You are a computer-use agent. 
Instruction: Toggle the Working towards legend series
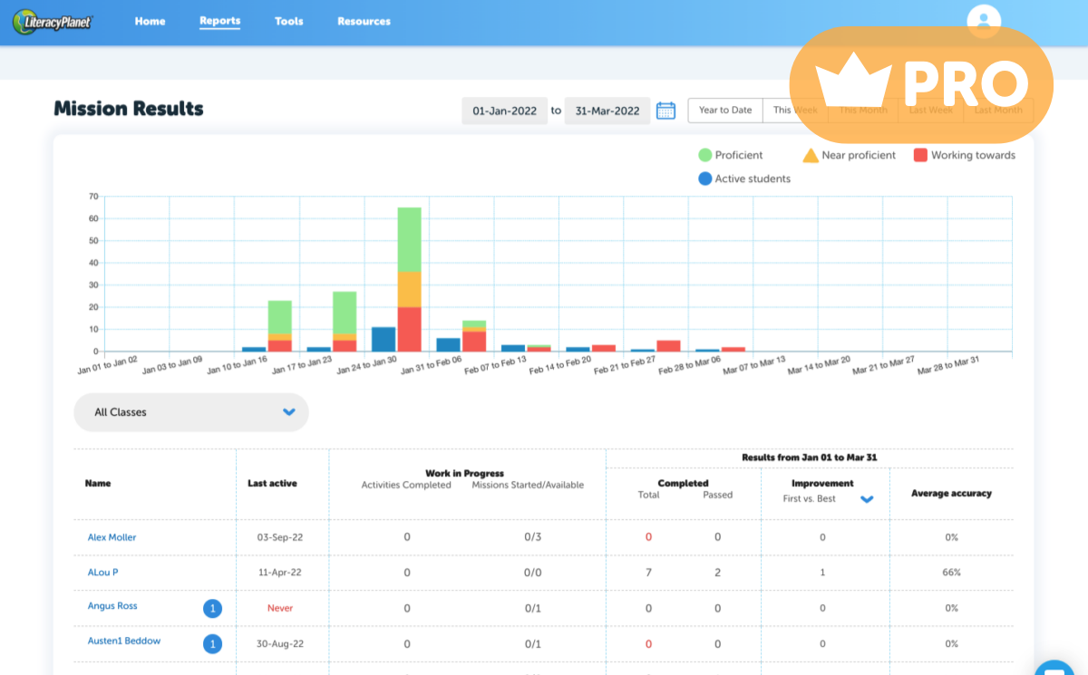[x=964, y=155]
